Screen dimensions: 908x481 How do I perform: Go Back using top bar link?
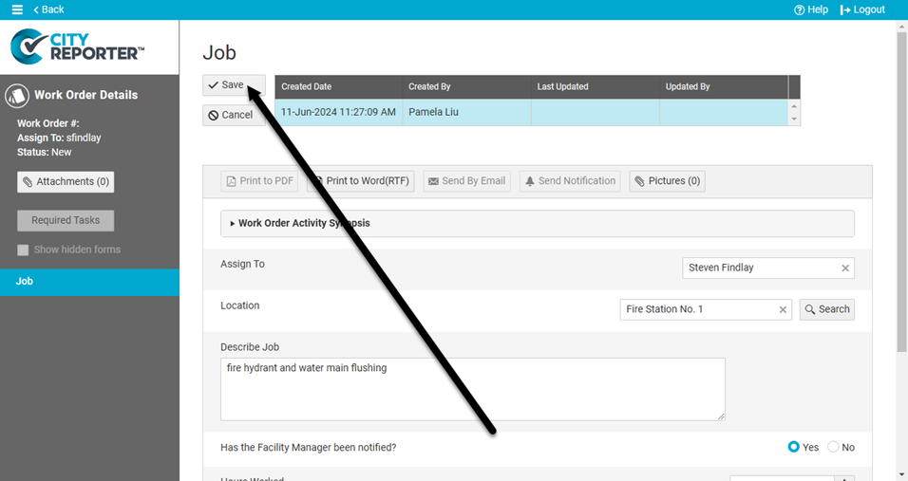pos(48,9)
